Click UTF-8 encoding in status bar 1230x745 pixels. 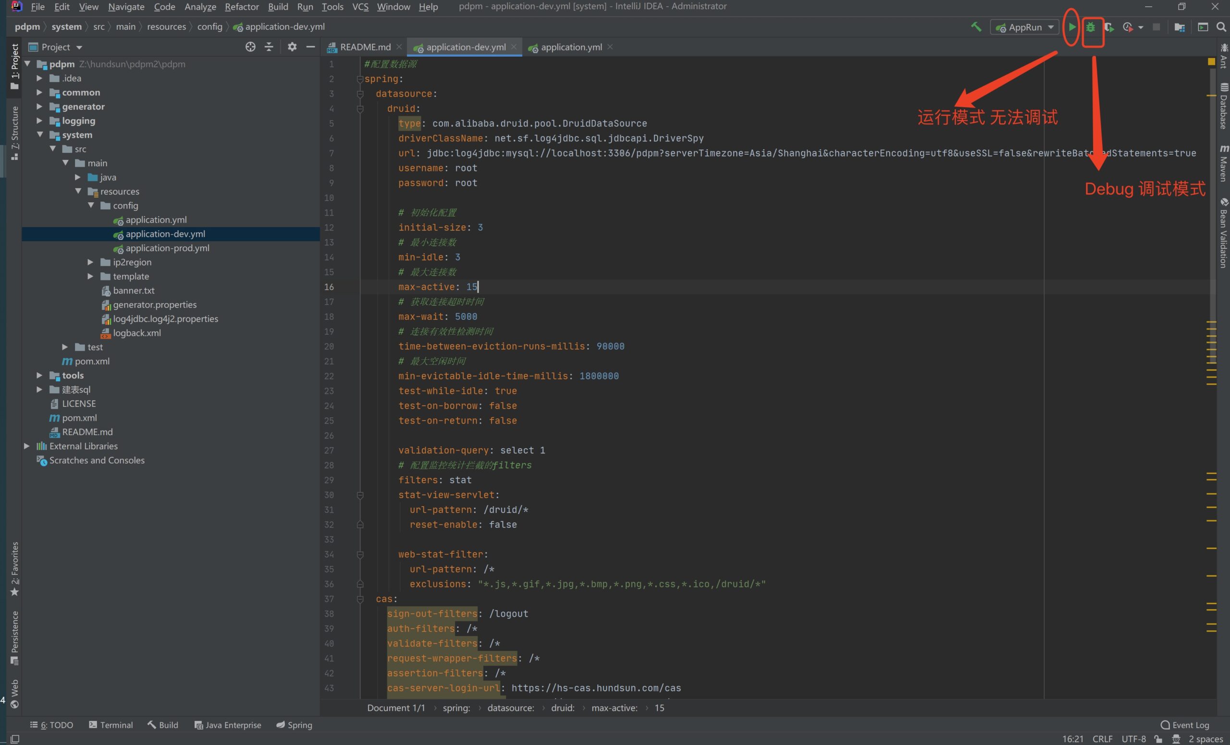[x=1133, y=739]
